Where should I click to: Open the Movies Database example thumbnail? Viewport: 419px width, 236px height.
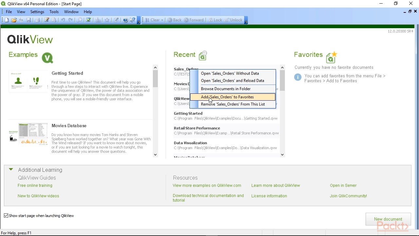click(28, 134)
